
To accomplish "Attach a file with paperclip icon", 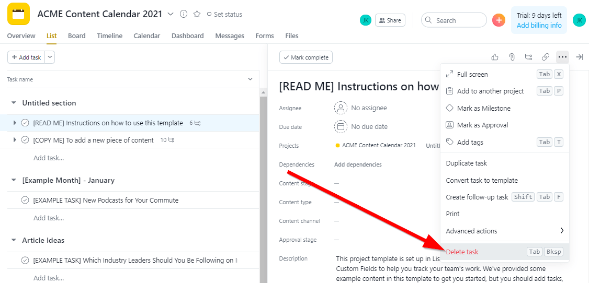I will (512, 57).
